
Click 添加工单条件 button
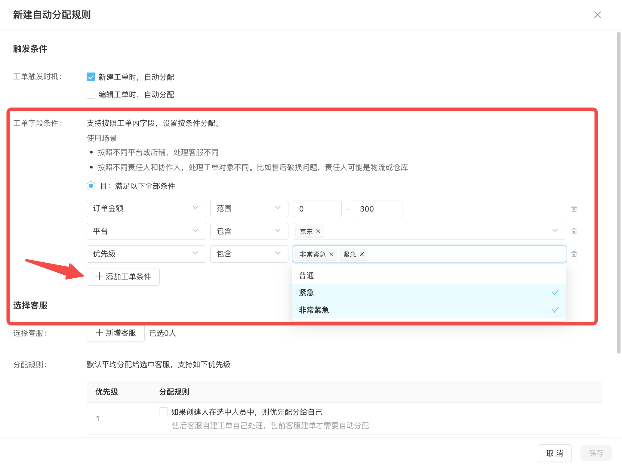tap(123, 277)
